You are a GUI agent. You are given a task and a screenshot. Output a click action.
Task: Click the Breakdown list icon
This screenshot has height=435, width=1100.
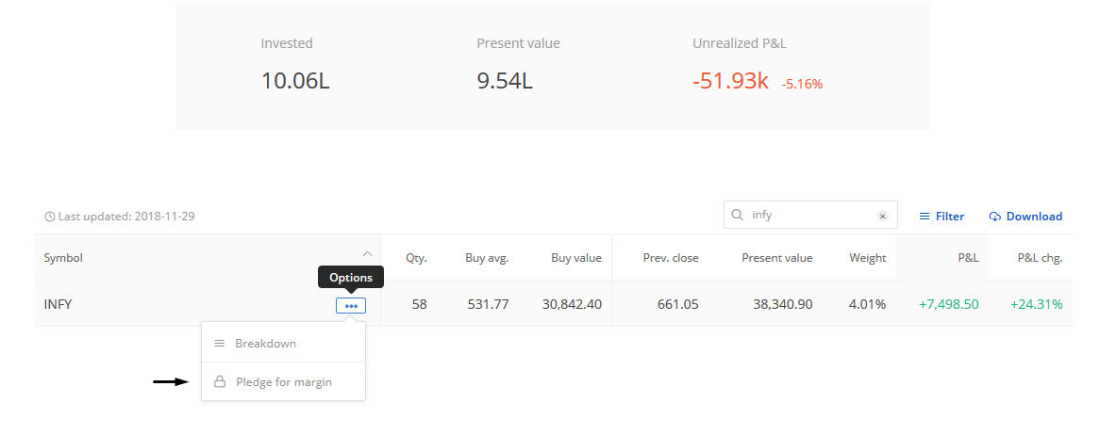pos(220,344)
